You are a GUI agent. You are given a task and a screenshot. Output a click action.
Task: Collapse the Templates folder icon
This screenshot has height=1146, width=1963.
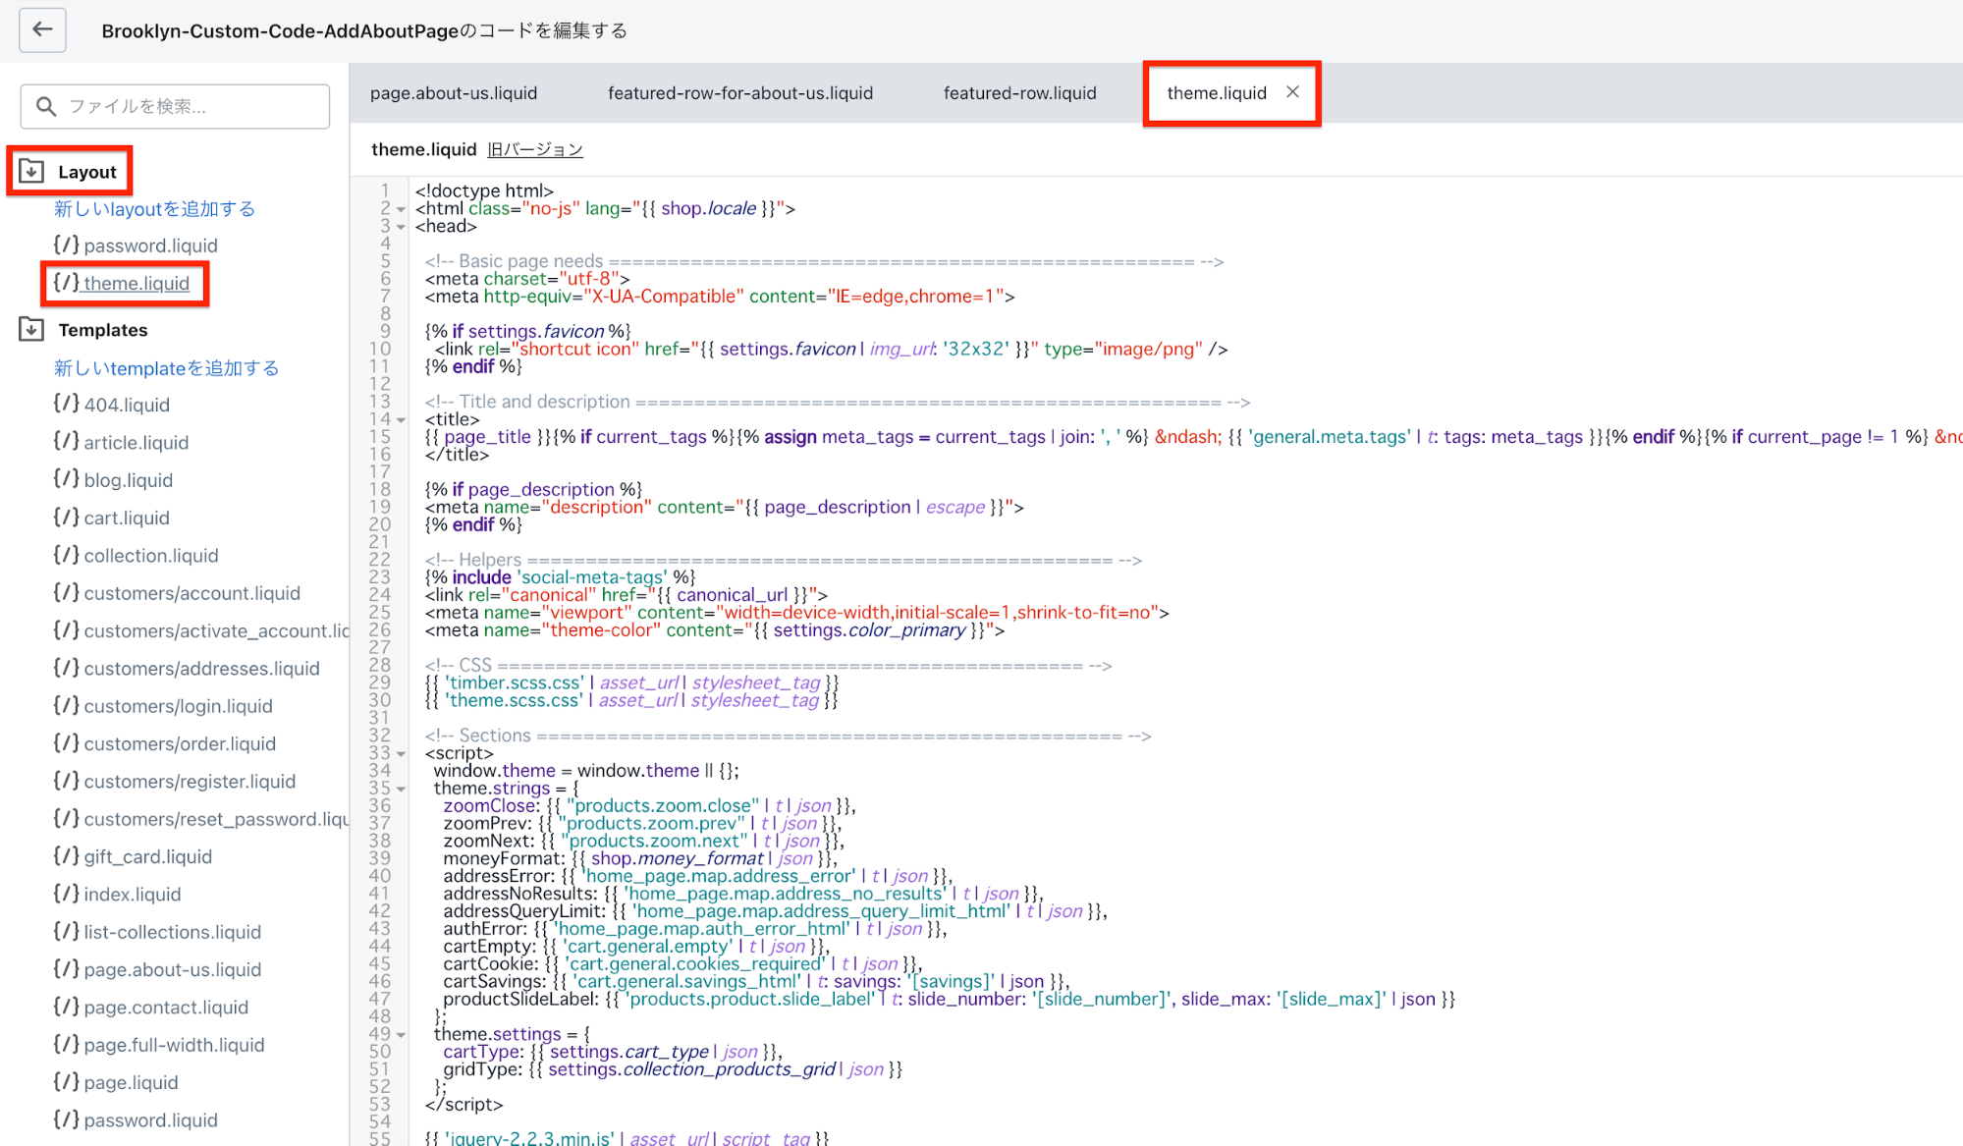tap(31, 329)
